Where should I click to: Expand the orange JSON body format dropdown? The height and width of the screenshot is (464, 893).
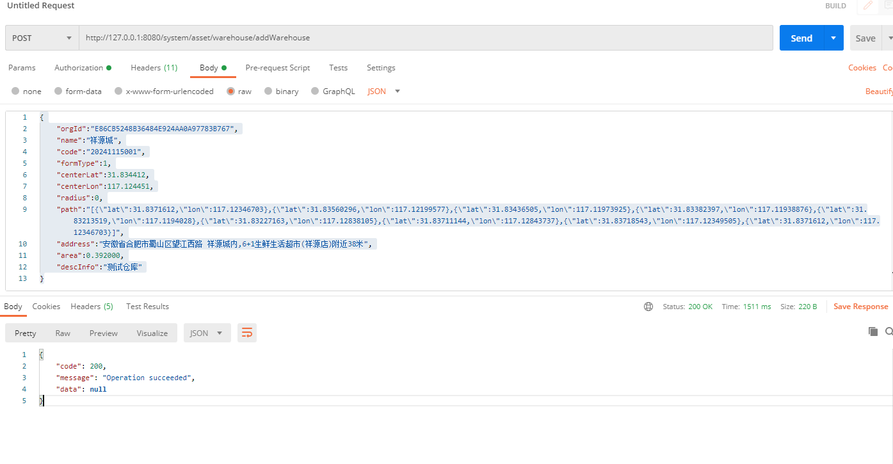(x=384, y=92)
